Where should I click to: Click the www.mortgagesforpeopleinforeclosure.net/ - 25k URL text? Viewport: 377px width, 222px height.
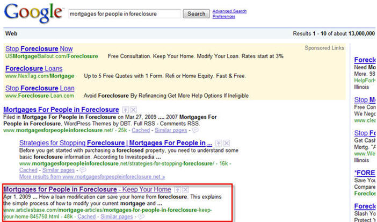[64, 130]
